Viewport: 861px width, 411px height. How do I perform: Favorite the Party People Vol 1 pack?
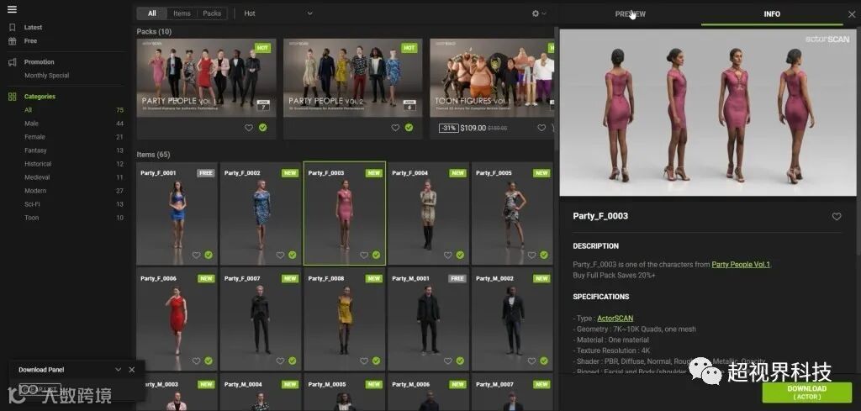(x=249, y=127)
